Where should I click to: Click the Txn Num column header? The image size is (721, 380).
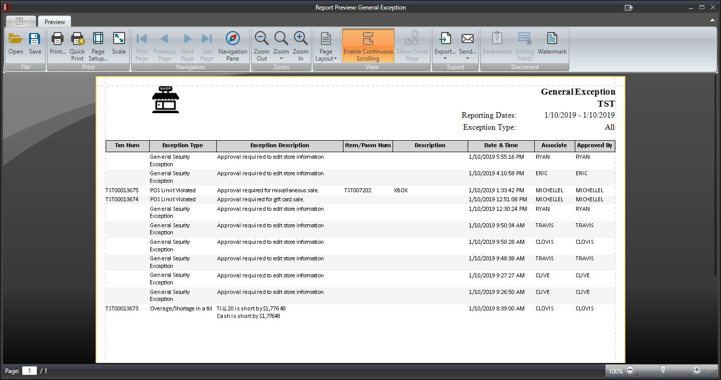127,146
